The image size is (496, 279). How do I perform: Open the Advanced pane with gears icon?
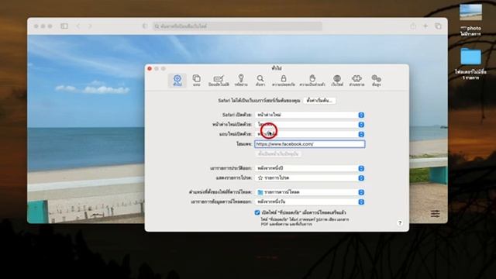[x=376, y=81]
